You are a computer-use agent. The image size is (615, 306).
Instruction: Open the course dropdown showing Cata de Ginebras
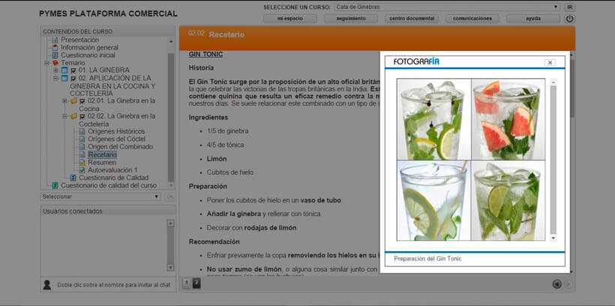447,7
